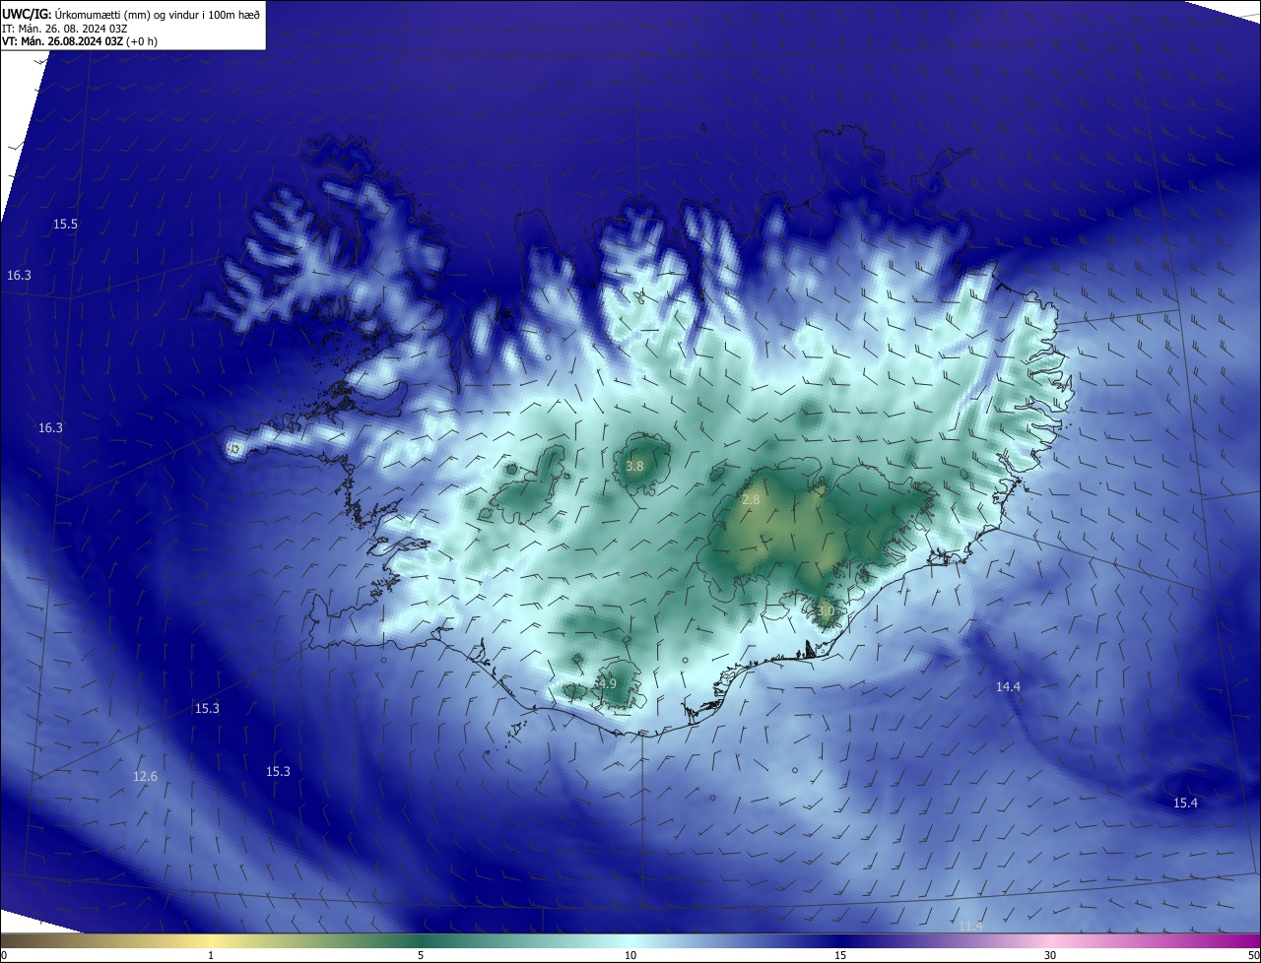This screenshot has height=963, width=1261.
Task: Click the '0' tick starting the color scale
Action: click(x=4, y=955)
